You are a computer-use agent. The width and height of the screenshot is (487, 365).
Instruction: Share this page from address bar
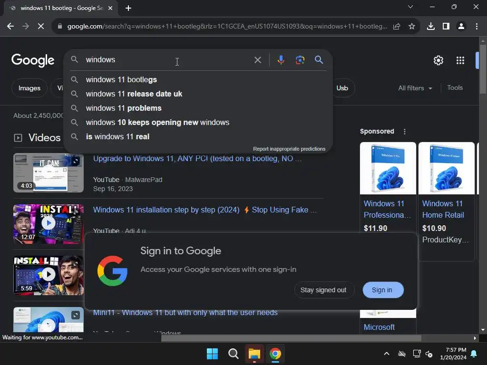pos(397,27)
